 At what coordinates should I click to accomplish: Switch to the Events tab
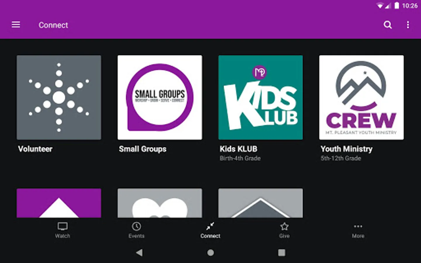pos(137,231)
